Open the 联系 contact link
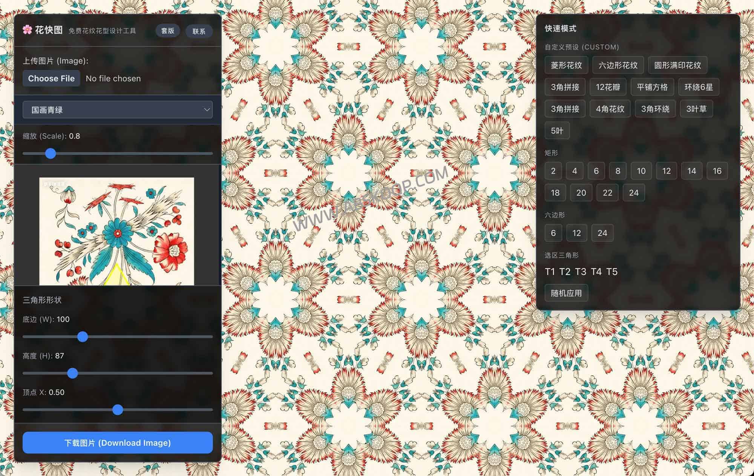The width and height of the screenshot is (754, 476). [199, 31]
